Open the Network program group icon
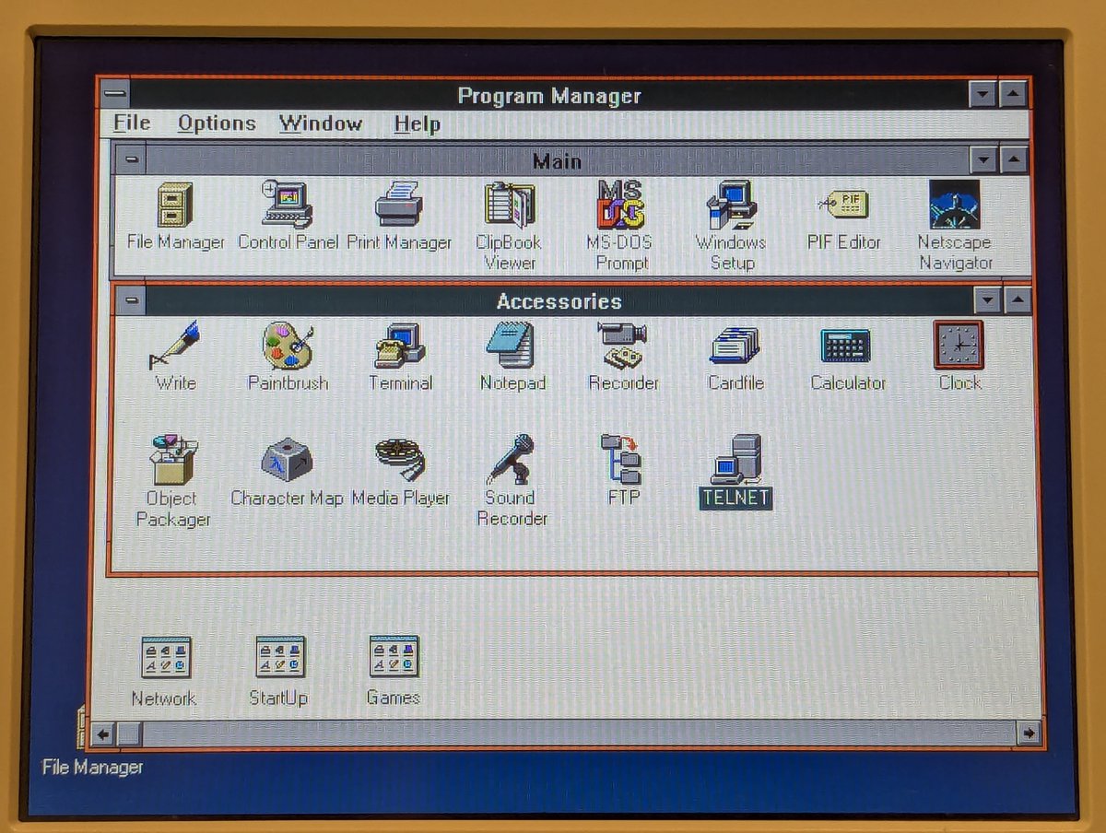The width and height of the screenshot is (1106, 833). [166, 657]
